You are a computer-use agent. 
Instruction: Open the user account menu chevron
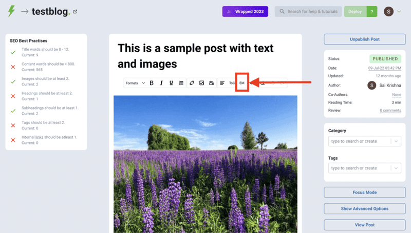[x=399, y=12]
